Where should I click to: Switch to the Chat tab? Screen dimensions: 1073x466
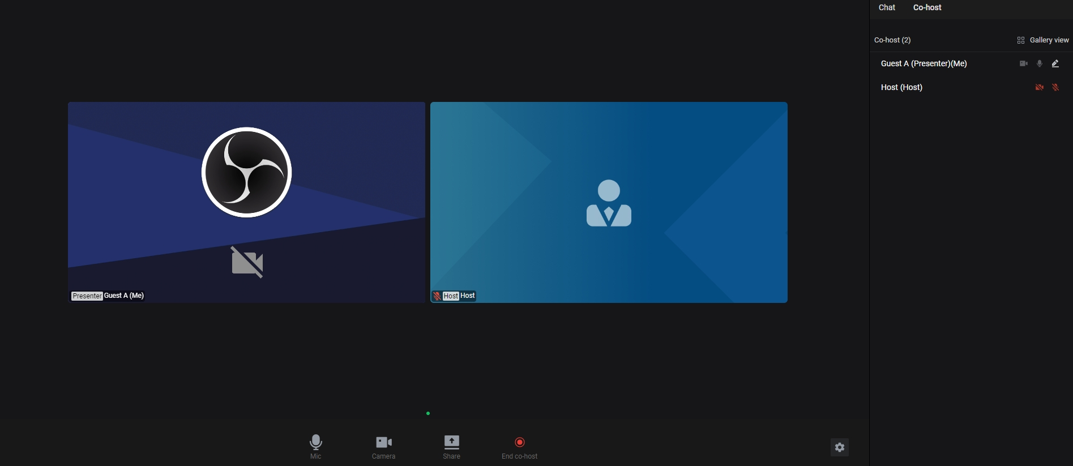[887, 7]
